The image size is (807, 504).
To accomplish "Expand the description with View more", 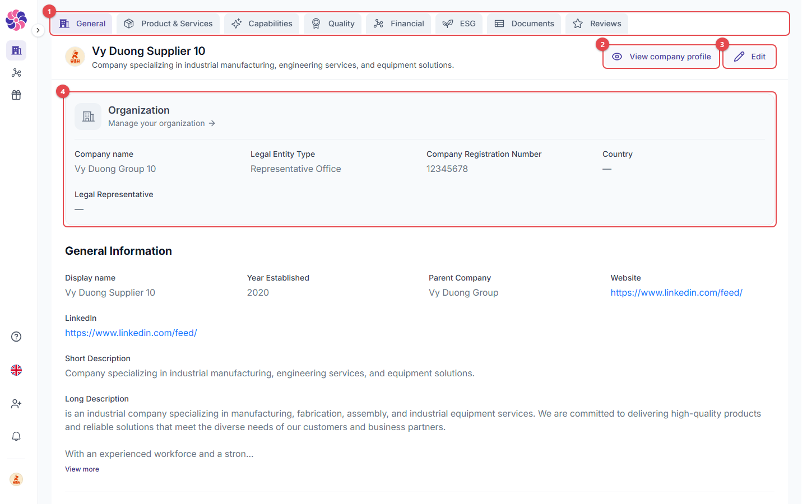I will point(82,469).
